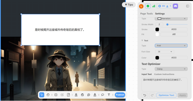Open the Narration bubble type dropdown

[171, 18]
